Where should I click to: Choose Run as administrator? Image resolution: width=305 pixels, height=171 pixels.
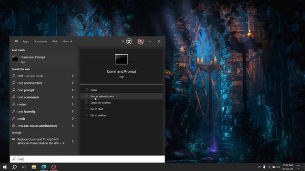[122, 96]
